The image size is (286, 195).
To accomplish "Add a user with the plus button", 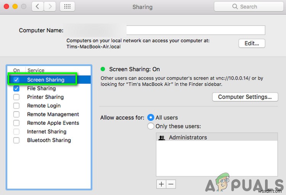I will pos(161,184).
